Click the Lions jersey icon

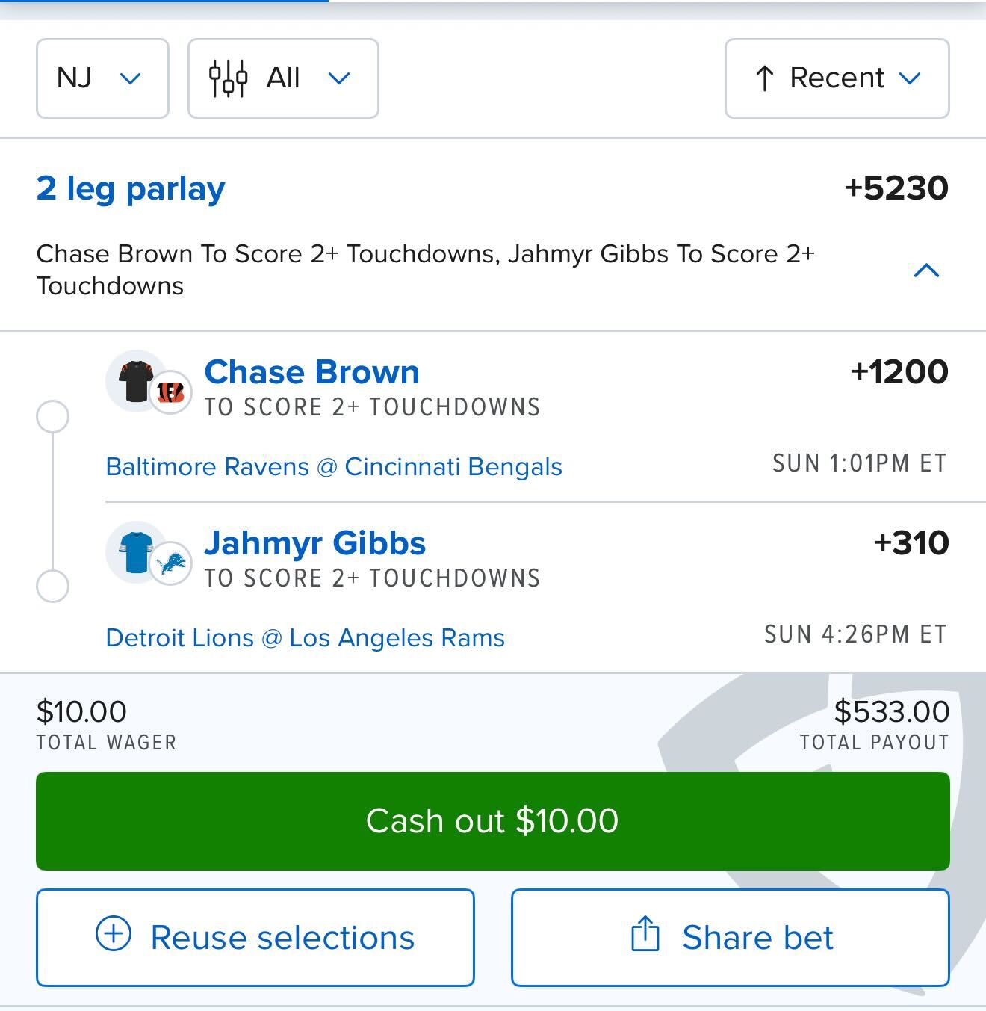pos(137,551)
